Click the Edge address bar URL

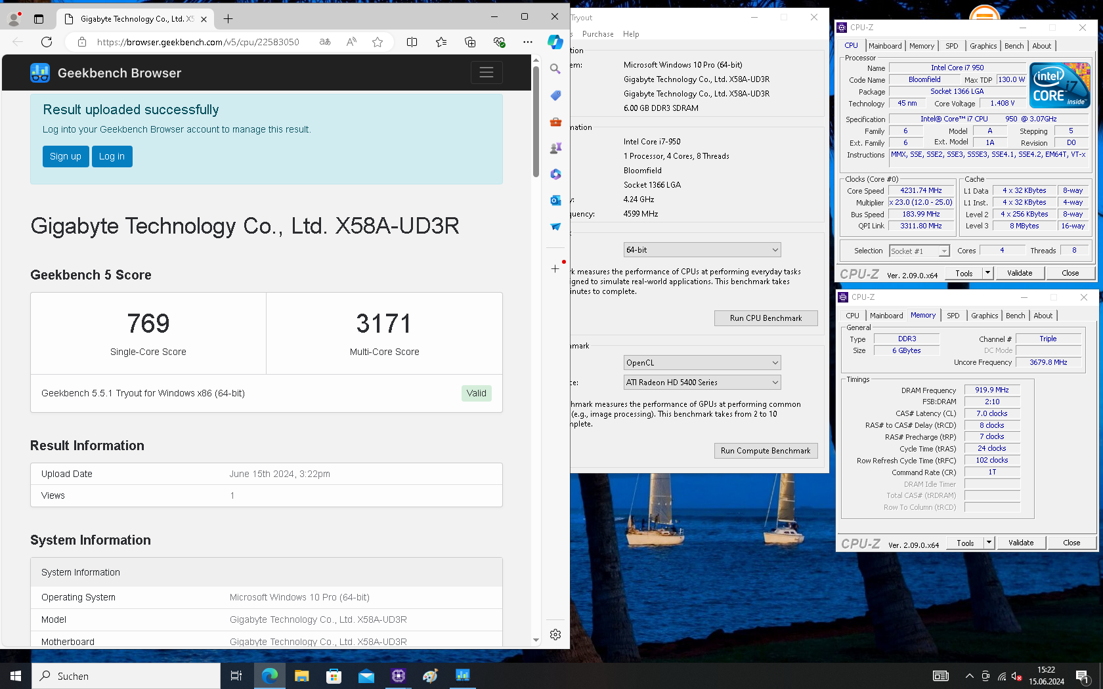coord(198,42)
